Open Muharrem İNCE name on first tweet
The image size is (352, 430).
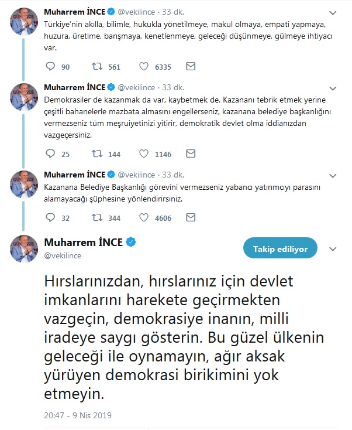74,12
